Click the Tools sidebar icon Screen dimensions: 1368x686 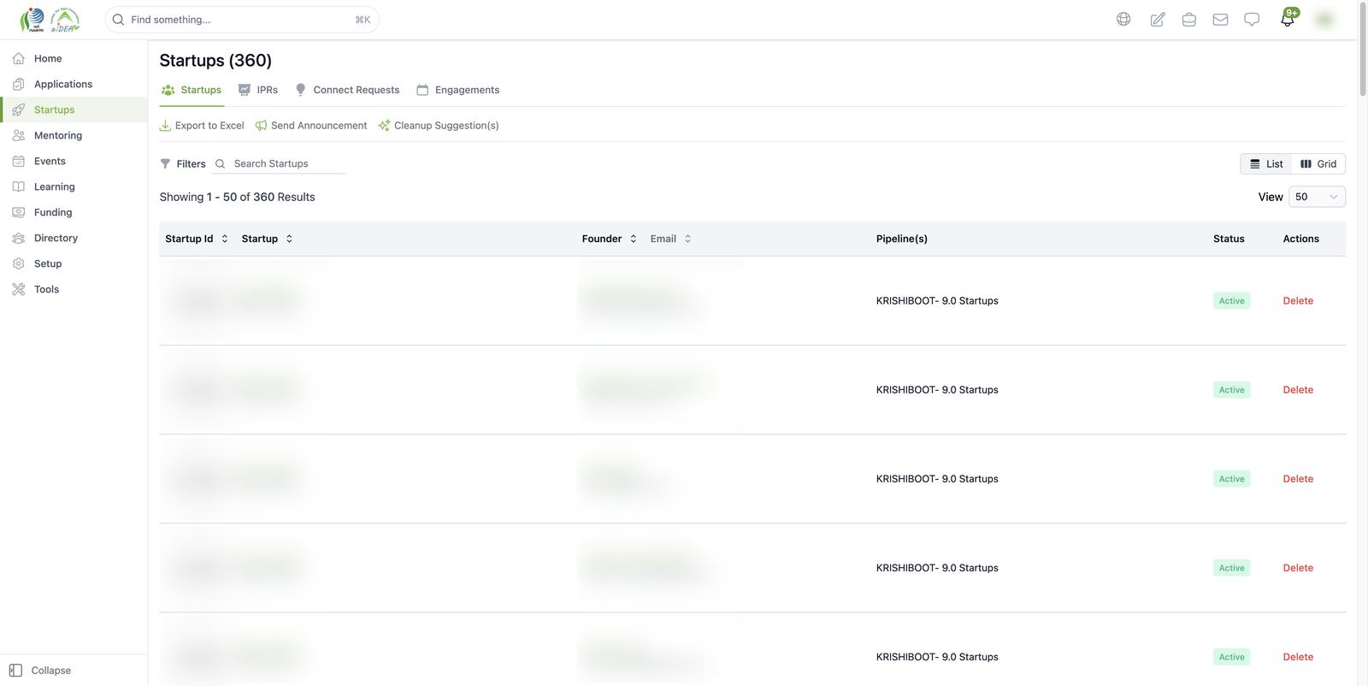pyautogui.click(x=18, y=289)
